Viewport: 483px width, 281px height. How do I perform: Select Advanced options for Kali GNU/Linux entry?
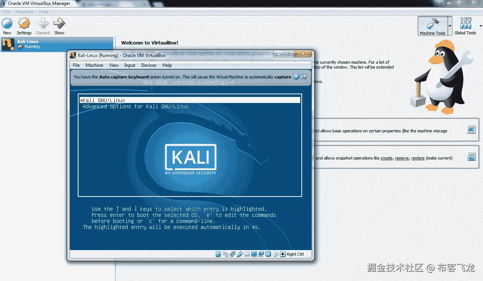(x=136, y=106)
